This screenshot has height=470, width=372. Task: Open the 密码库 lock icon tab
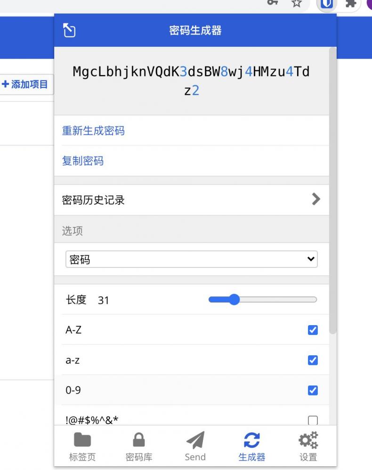tap(139, 446)
